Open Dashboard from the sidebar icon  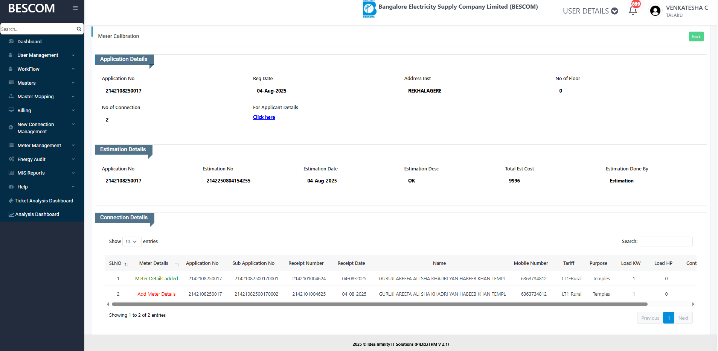(11, 41)
